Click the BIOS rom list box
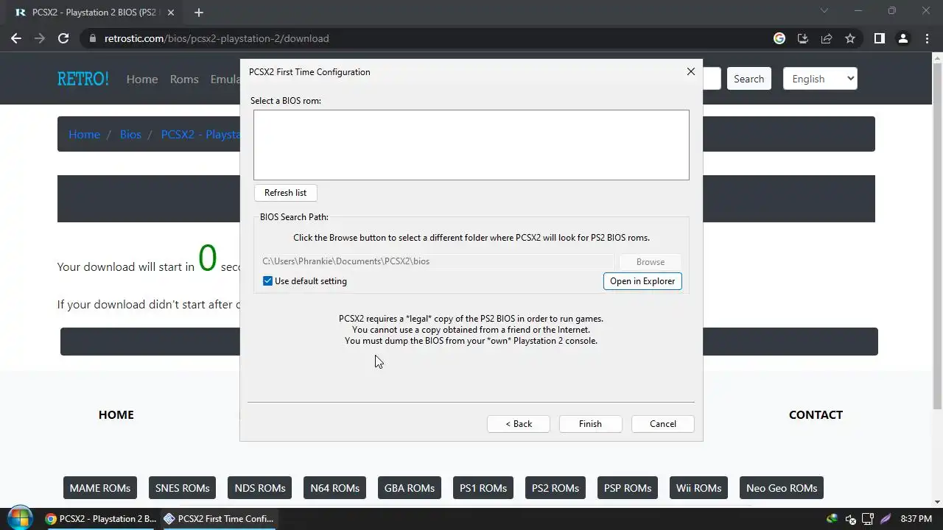943x530 pixels. coord(471,145)
